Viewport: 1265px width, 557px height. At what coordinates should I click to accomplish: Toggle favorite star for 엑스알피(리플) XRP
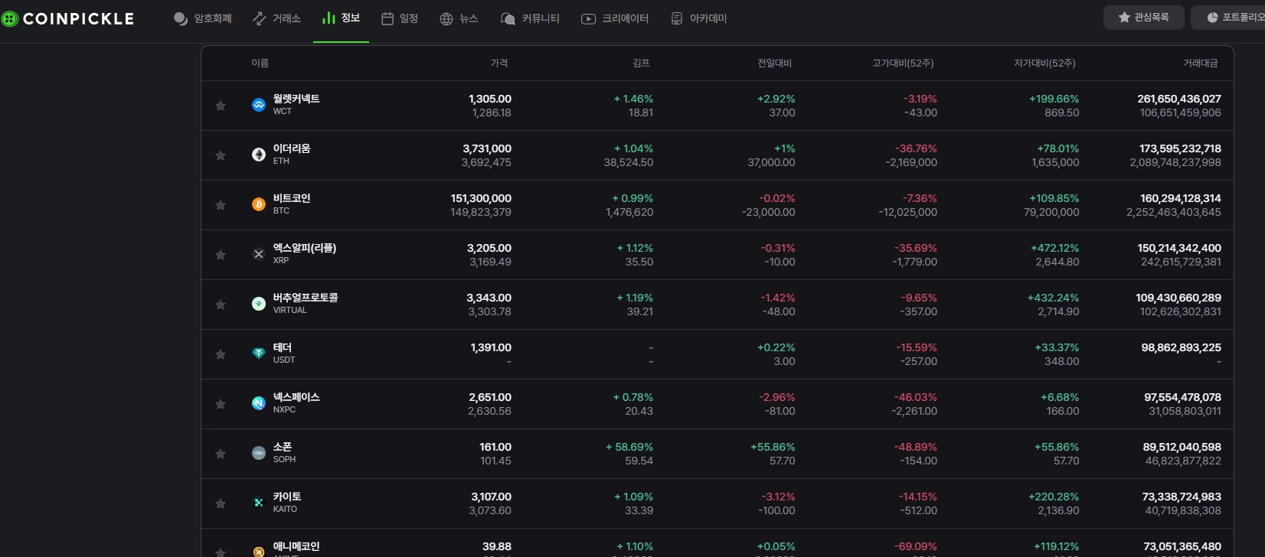point(221,255)
